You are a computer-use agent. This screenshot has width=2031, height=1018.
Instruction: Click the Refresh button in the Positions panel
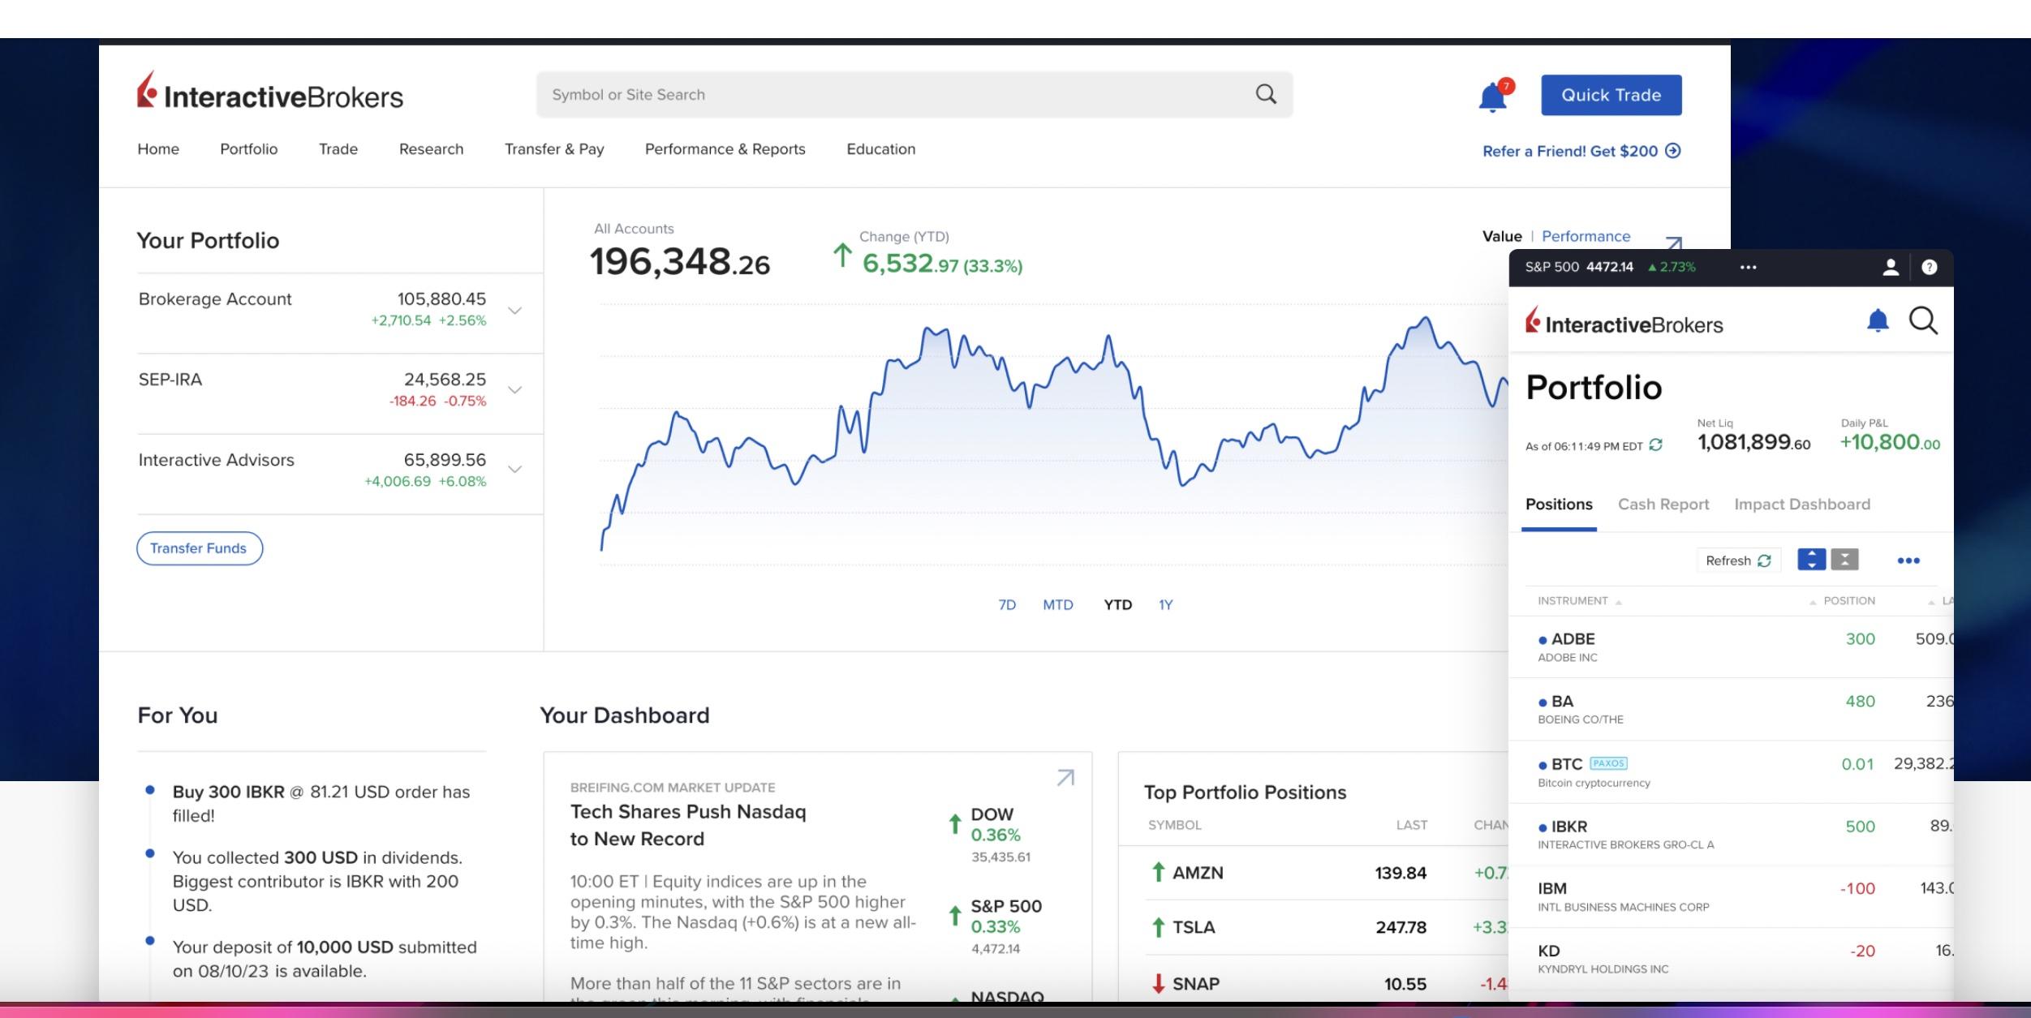(1738, 561)
